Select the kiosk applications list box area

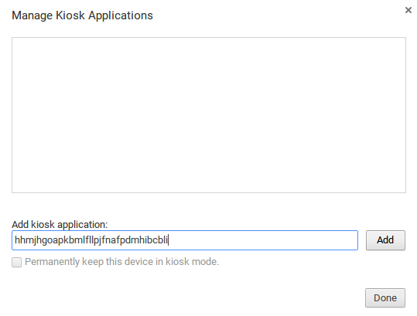pos(209,115)
